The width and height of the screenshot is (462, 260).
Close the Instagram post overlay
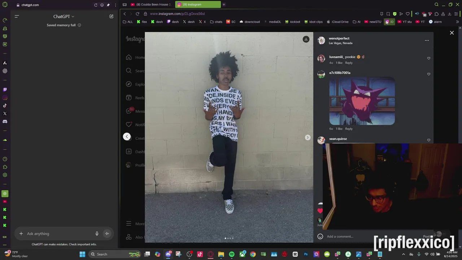pos(452,33)
